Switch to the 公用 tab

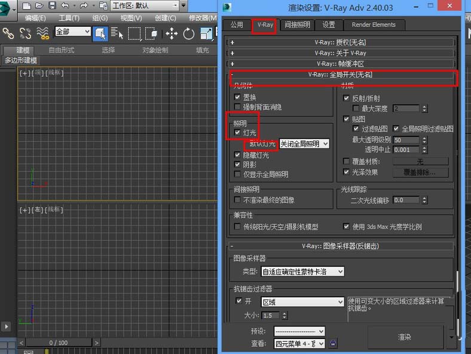[x=237, y=25]
